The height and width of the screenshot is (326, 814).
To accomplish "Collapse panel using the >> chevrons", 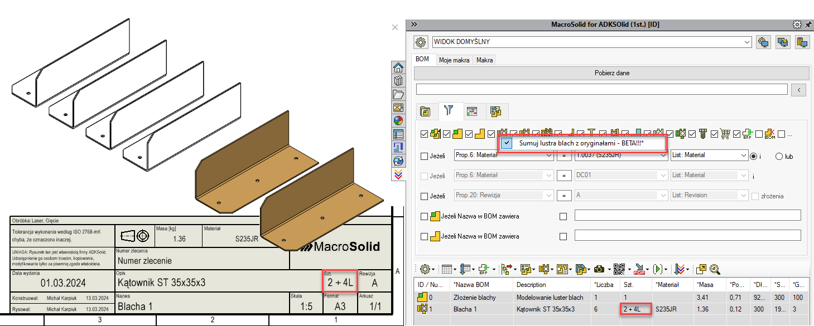I will [414, 25].
